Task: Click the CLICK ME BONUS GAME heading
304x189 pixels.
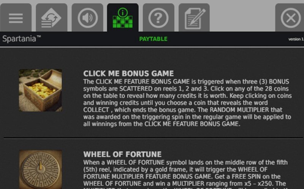Action: click(128, 73)
